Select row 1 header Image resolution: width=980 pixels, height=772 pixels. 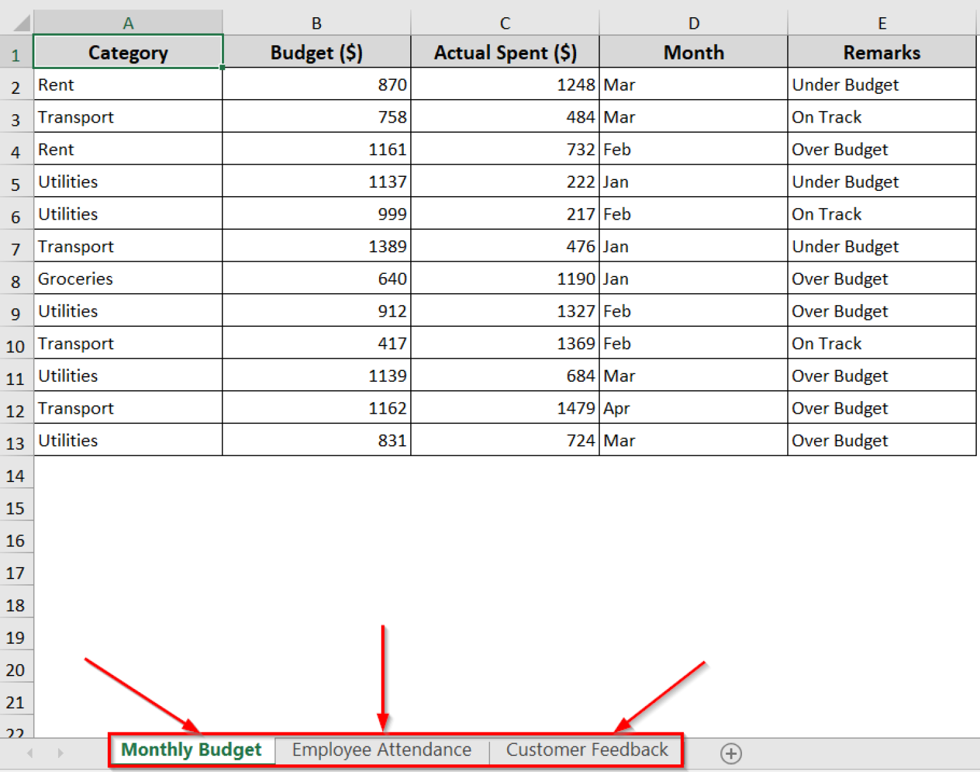tap(17, 52)
